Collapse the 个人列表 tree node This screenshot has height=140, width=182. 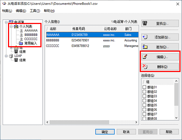(x=11, y=27)
